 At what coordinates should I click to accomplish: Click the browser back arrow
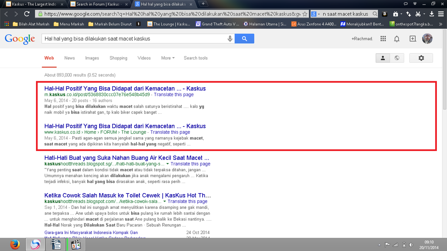point(7,14)
